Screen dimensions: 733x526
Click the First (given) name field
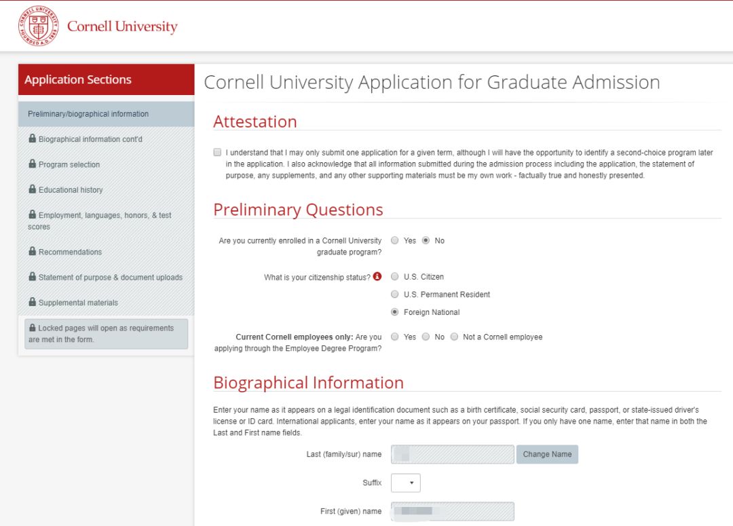pos(453,511)
